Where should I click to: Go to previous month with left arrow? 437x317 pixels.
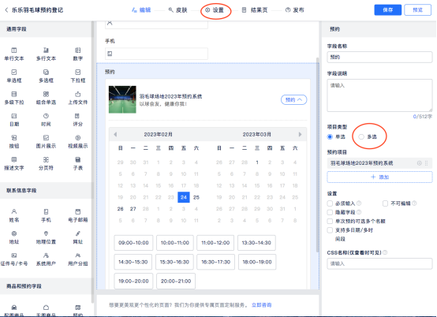pos(115,134)
